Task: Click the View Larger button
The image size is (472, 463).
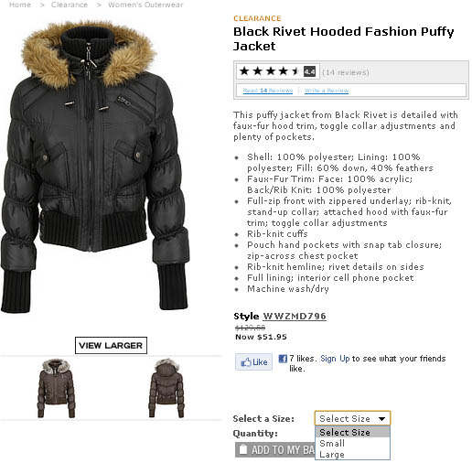Action: pos(111,345)
